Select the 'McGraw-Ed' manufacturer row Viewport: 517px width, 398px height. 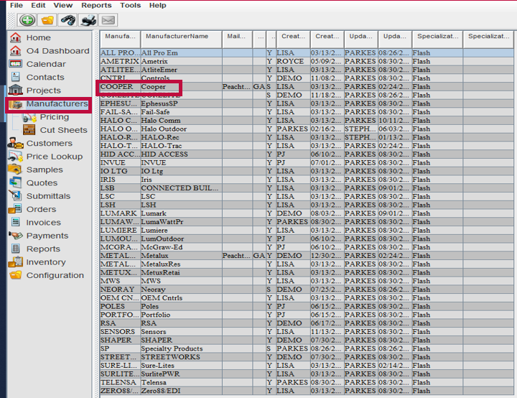point(307,247)
